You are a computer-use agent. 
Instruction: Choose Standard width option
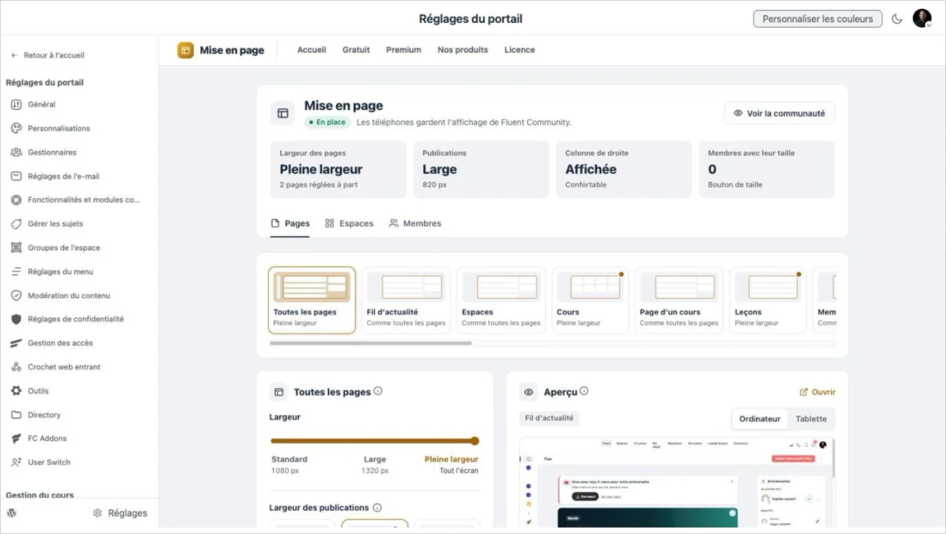(289, 464)
